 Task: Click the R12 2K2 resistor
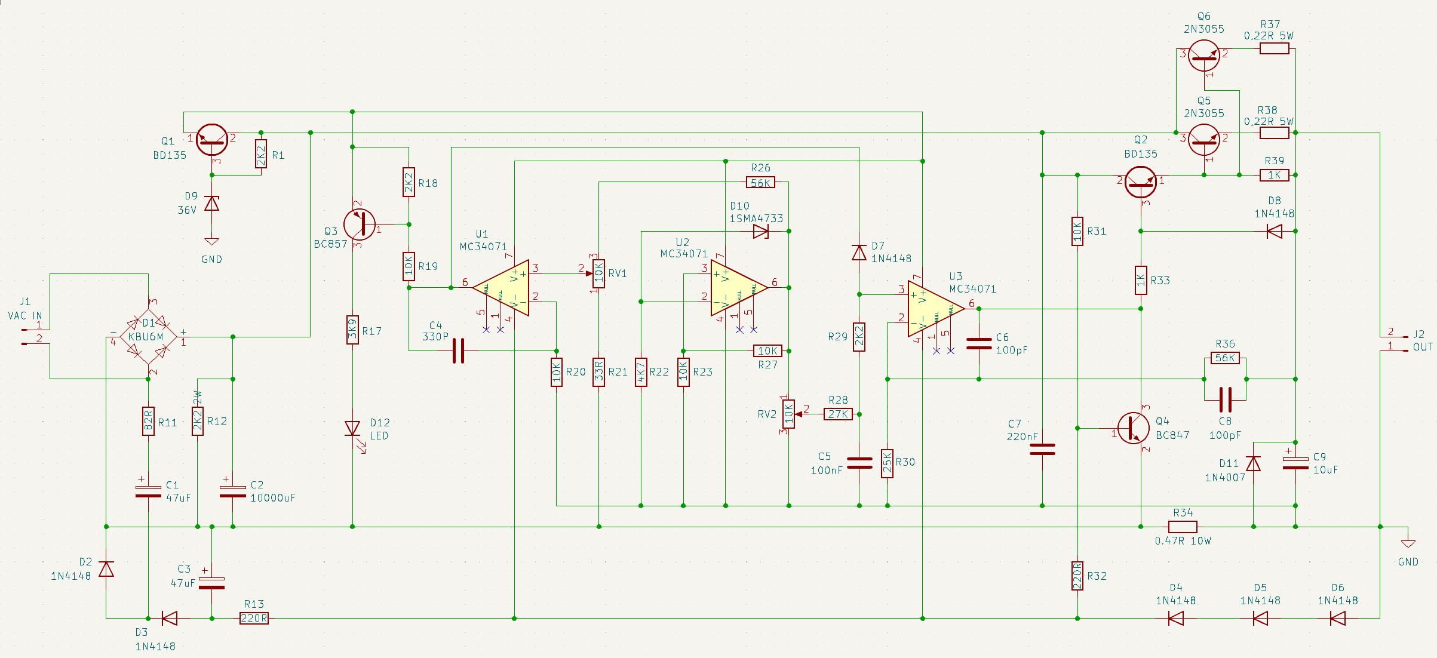click(198, 421)
